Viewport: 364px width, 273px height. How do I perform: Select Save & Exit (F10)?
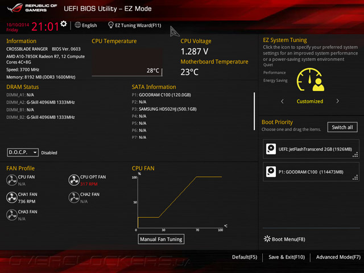point(287,257)
